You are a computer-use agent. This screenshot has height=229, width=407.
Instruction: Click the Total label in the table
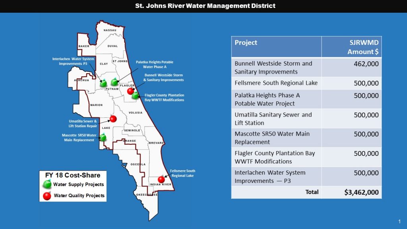[312, 192]
